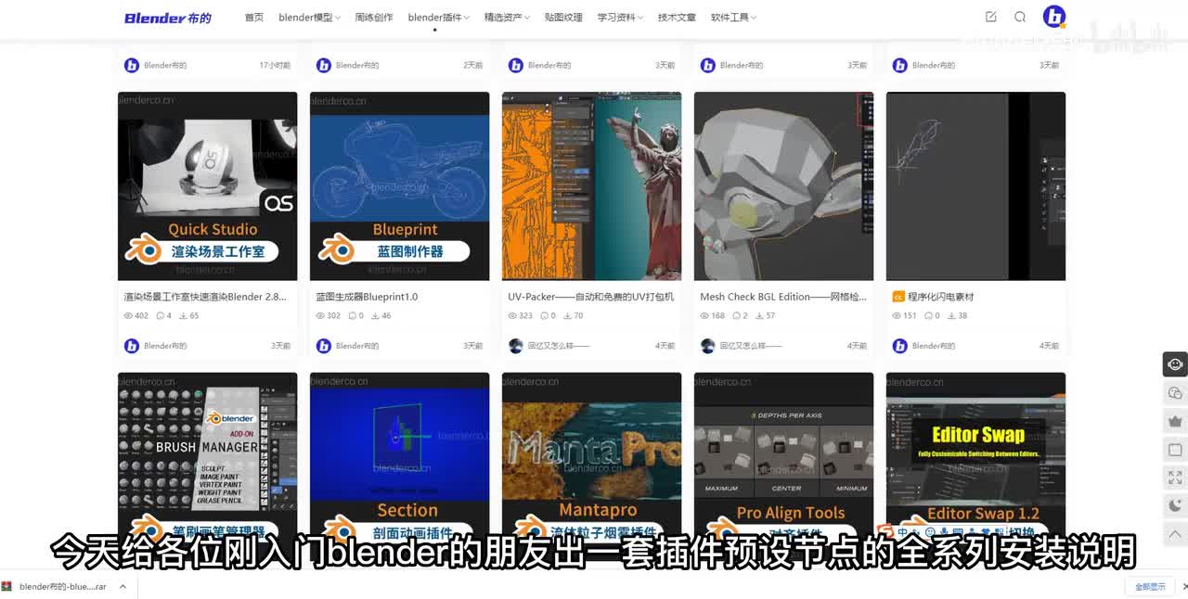Viewport: 1188px width, 599px height.
Task: Click the crown VIP icon in sidebar
Action: click(1175, 421)
